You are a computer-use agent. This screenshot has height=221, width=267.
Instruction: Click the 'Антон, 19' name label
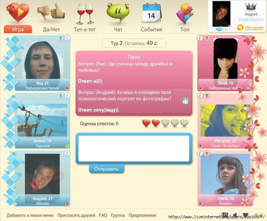pyautogui.click(x=42, y=141)
